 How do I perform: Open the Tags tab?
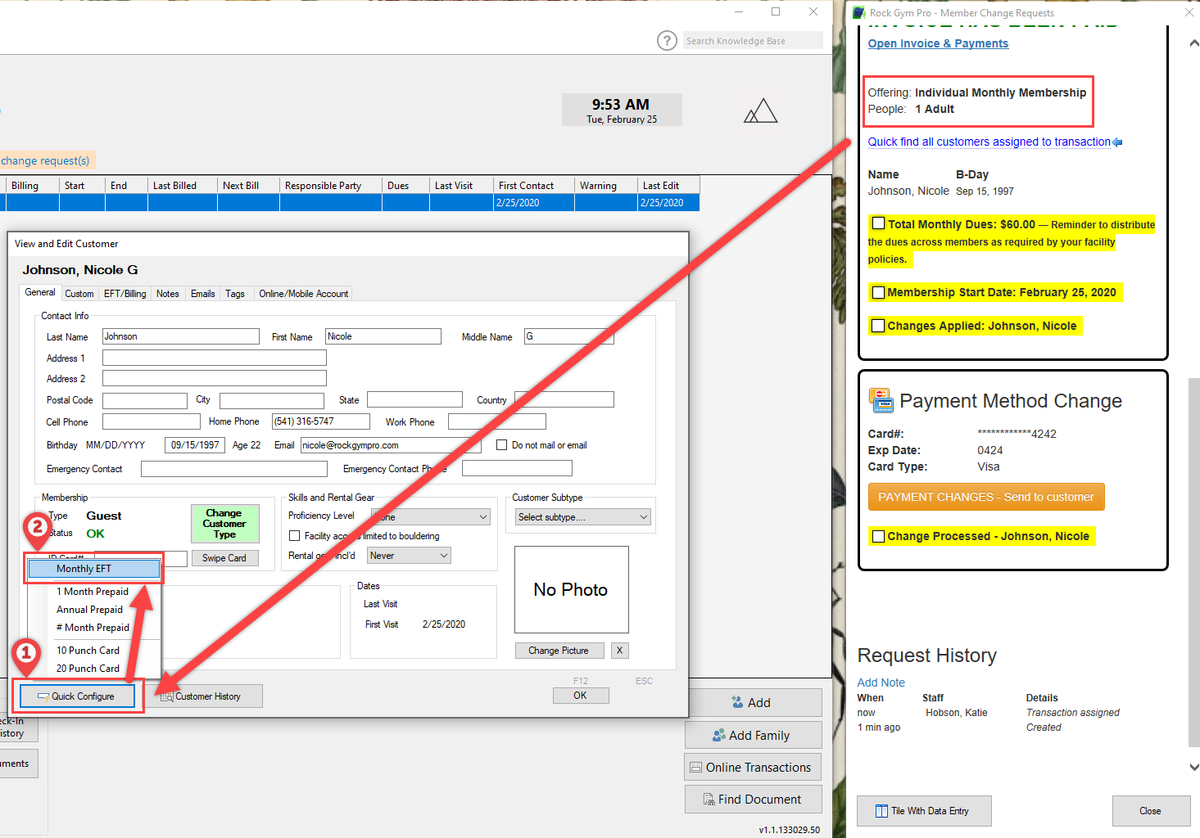(x=235, y=294)
